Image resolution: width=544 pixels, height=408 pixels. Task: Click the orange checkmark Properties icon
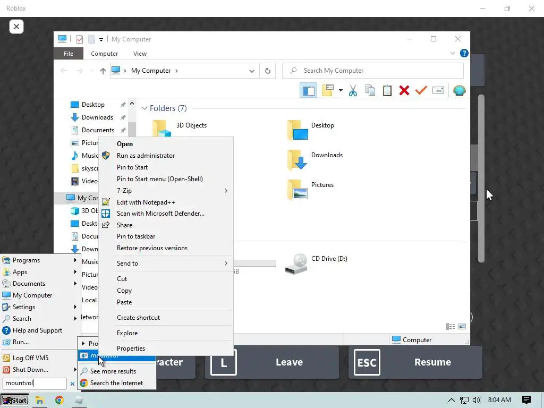(421, 90)
